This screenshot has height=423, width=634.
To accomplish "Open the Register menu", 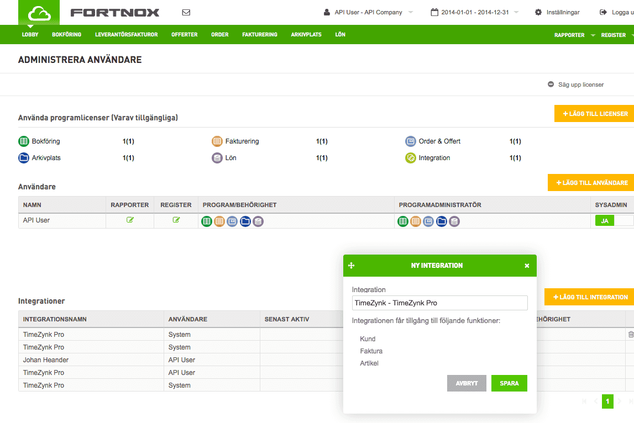I will pos(614,35).
